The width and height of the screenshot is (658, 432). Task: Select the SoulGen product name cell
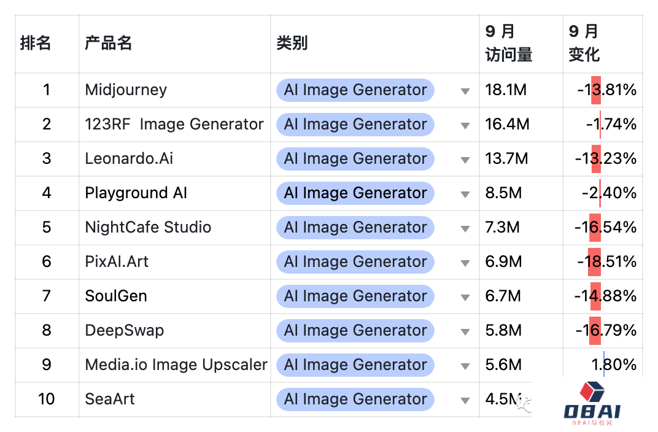pyautogui.click(x=175, y=296)
